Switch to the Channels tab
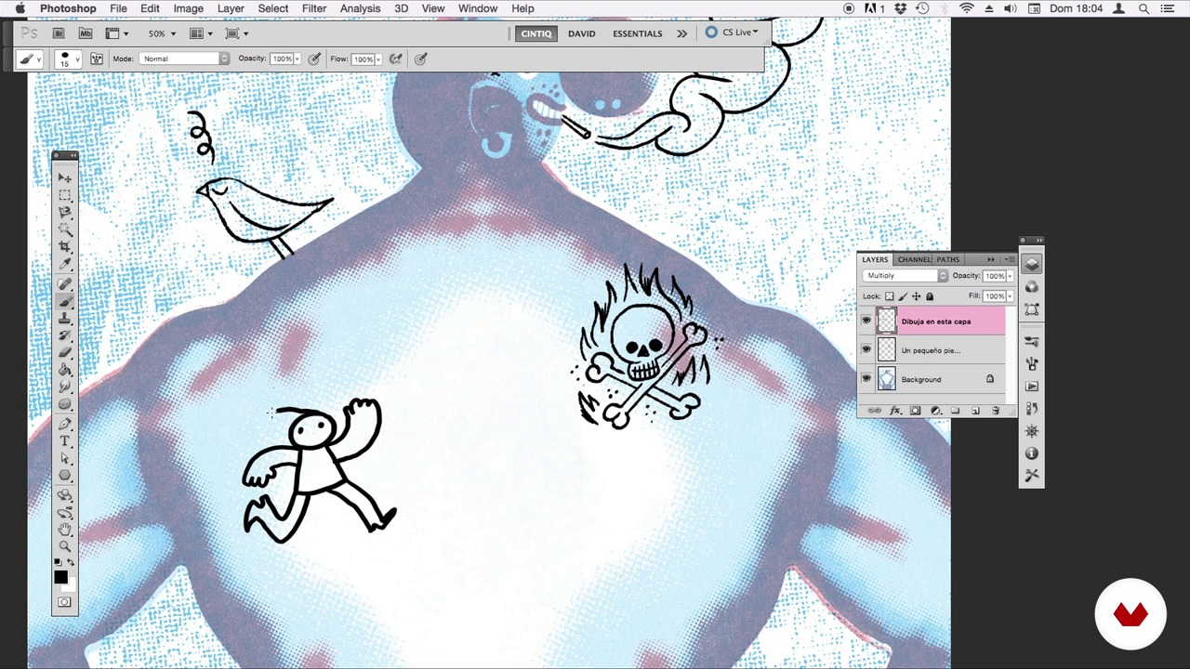 [915, 259]
